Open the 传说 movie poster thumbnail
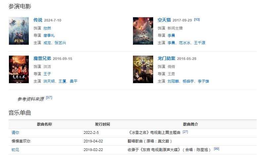Viewport: 261px width, 155px height. coord(19,31)
